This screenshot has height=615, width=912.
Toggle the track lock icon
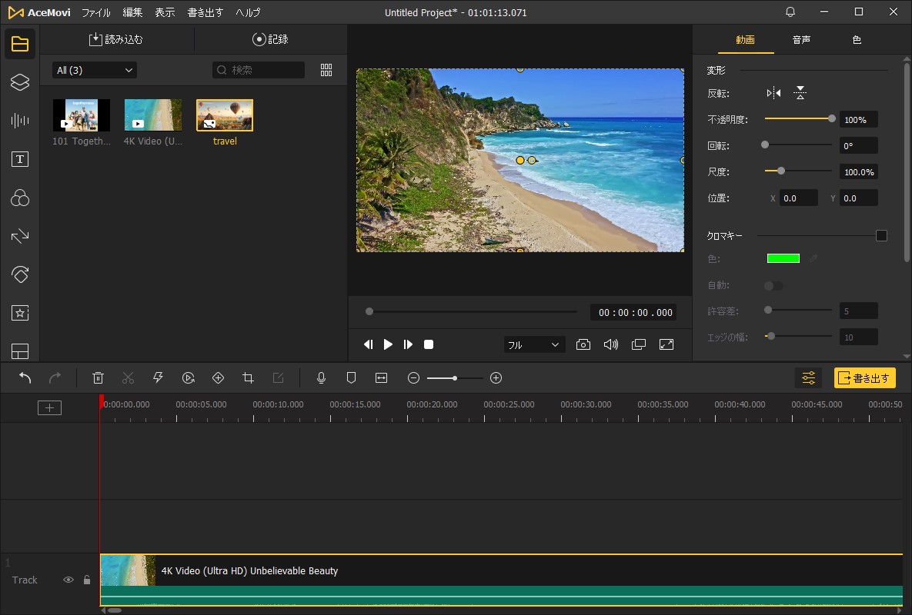(x=87, y=580)
